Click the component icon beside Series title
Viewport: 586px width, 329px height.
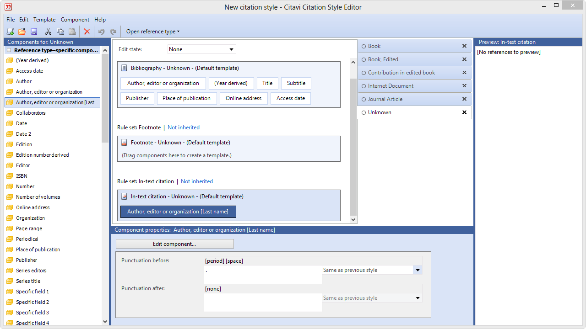point(9,281)
